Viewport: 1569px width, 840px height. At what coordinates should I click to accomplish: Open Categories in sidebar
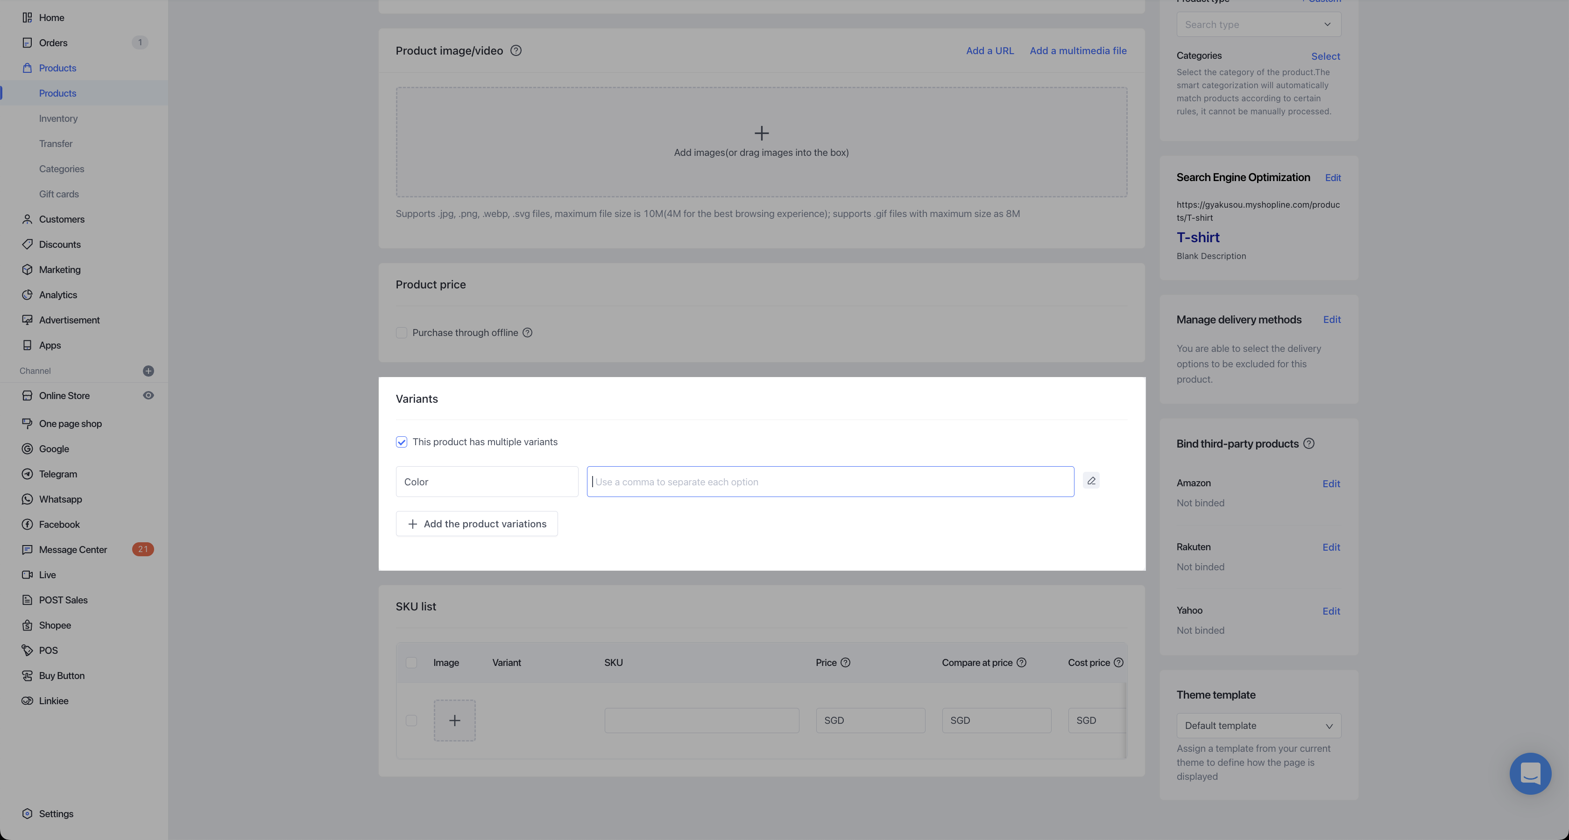tap(62, 169)
